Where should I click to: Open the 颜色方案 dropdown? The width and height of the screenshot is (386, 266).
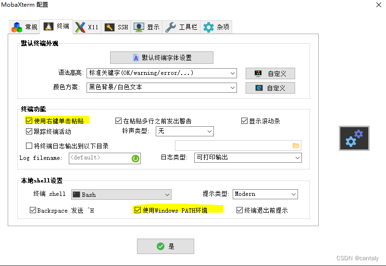[x=162, y=87]
